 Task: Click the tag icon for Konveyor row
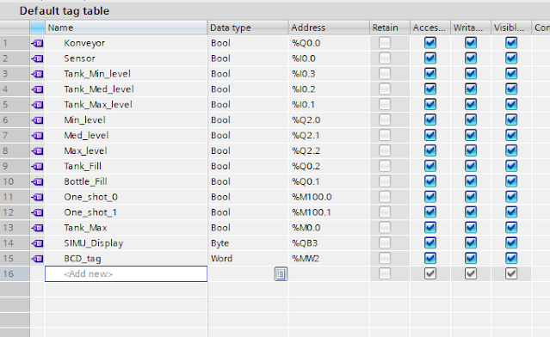pyautogui.click(x=37, y=43)
